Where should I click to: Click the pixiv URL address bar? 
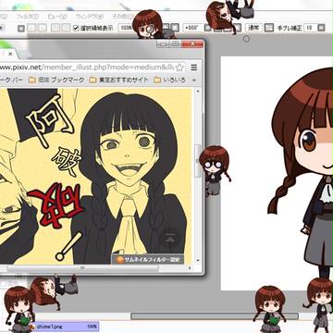tap(88, 68)
